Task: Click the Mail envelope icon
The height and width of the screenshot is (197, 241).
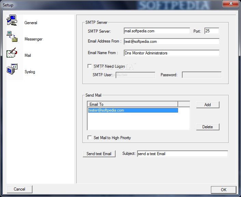Action: pyautogui.click(x=12, y=53)
